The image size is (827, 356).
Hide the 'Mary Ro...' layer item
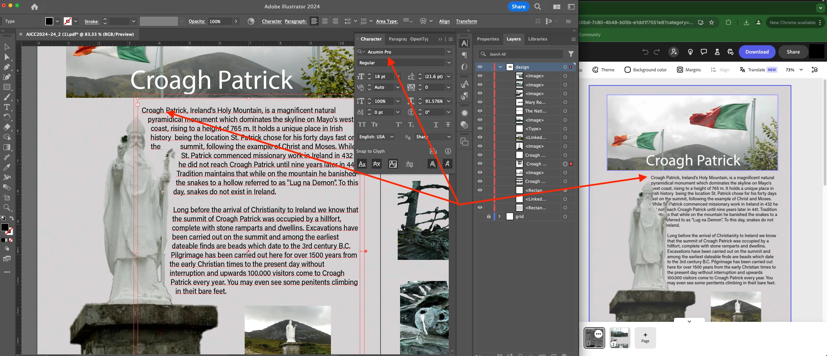point(480,102)
